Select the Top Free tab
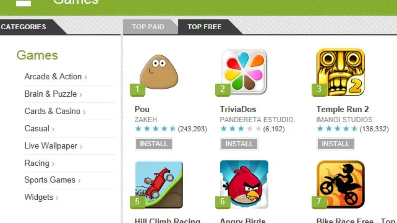 pos(205,27)
